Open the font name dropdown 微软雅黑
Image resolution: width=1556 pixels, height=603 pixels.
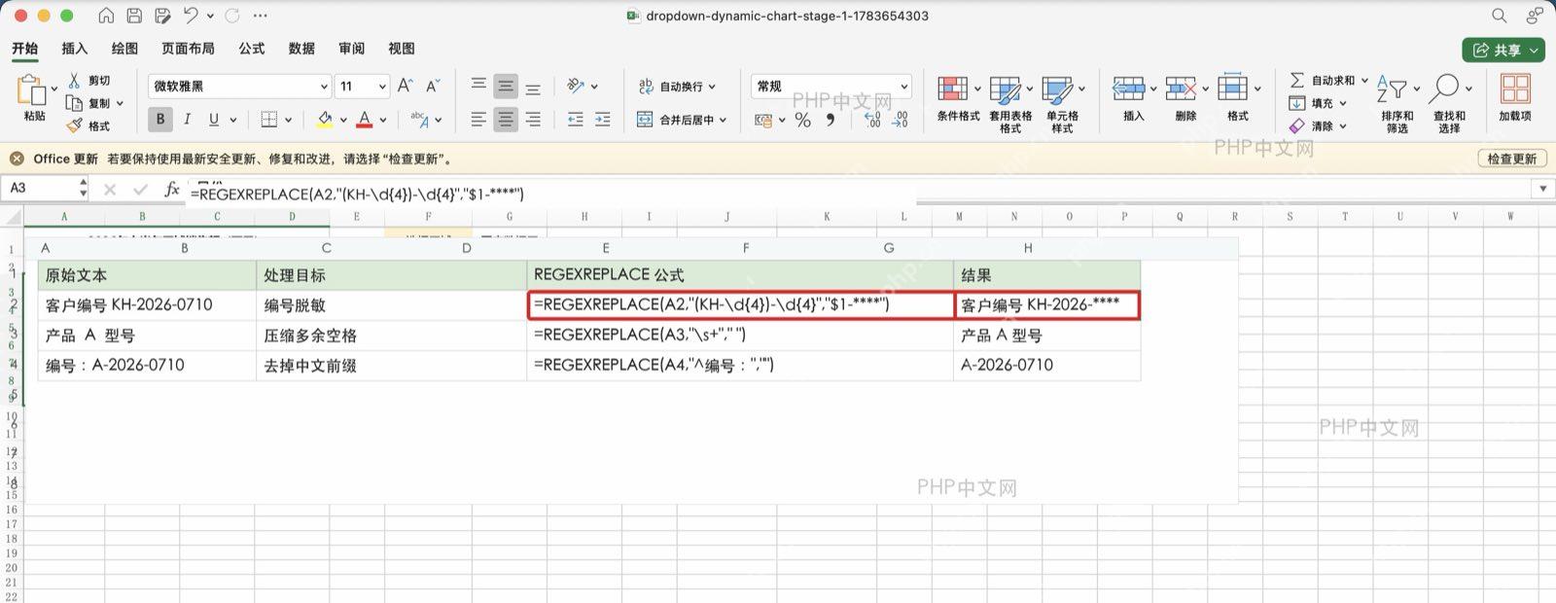pyautogui.click(x=324, y=87)
